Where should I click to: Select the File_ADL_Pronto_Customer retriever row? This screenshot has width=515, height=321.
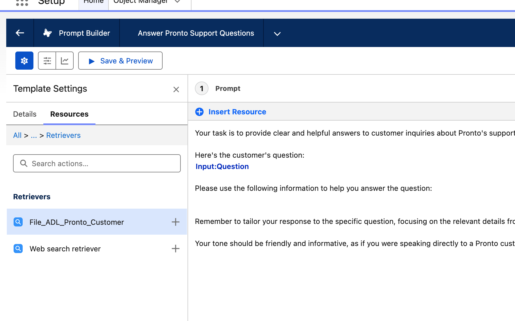pos(97,222)
